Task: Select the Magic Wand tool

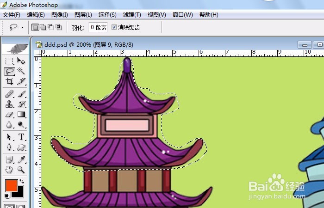Action: (21, 71)
